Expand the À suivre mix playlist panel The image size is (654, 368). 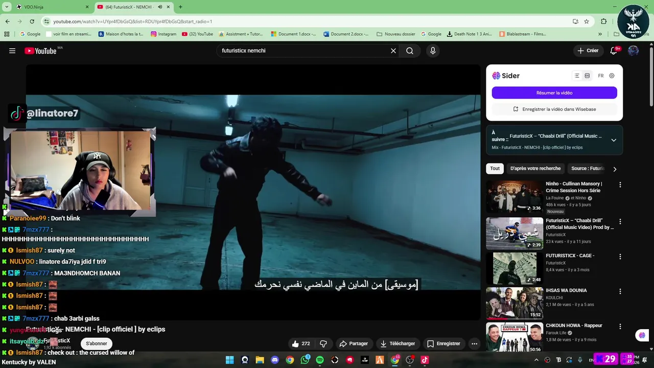[x=614, y=140]
